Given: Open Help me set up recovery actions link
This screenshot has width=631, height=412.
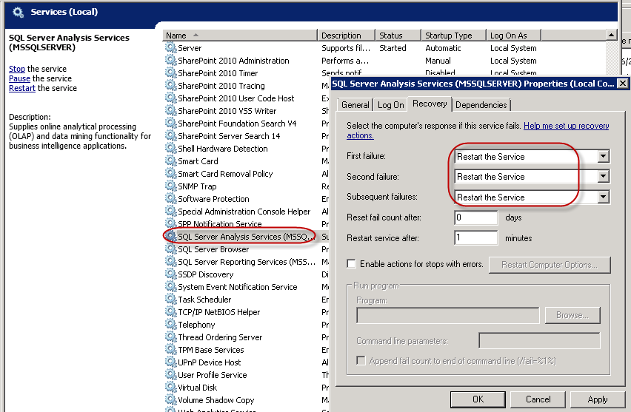Looking at the screenshot, I should click(566, 126).
